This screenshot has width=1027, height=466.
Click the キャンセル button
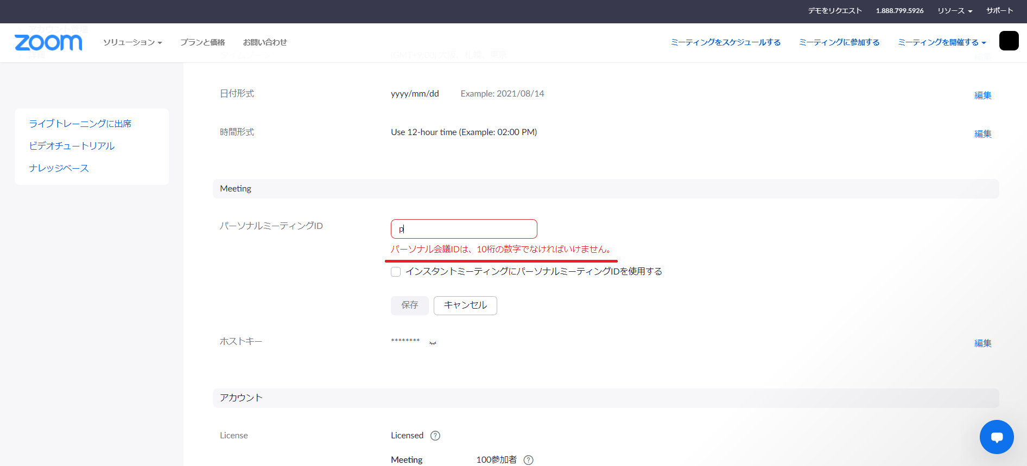465,305
